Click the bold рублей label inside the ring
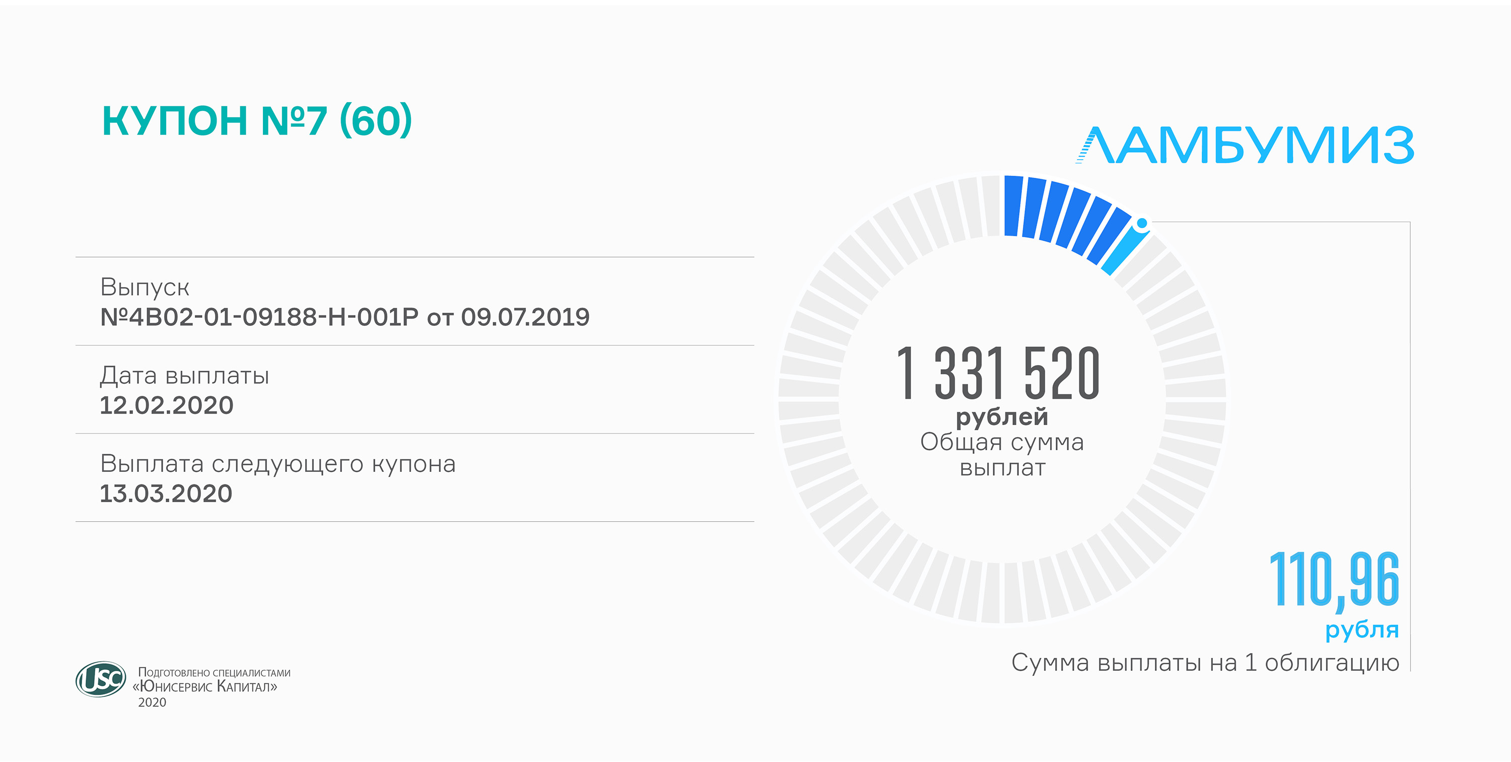 click(x=1002, y=417)
